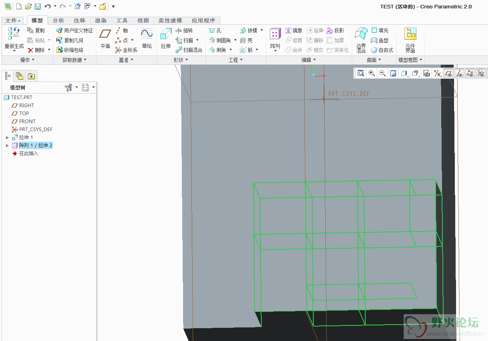Expand the 拉伸 1 tree node

click(7, 138)
